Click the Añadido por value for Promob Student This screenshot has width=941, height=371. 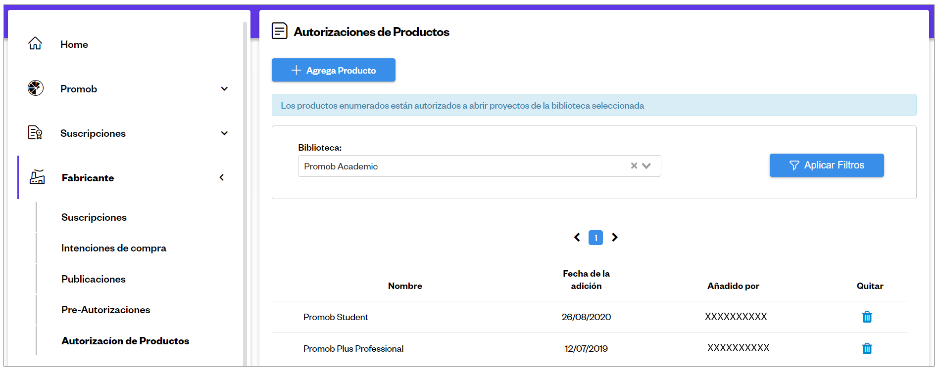tap(736, 317)
